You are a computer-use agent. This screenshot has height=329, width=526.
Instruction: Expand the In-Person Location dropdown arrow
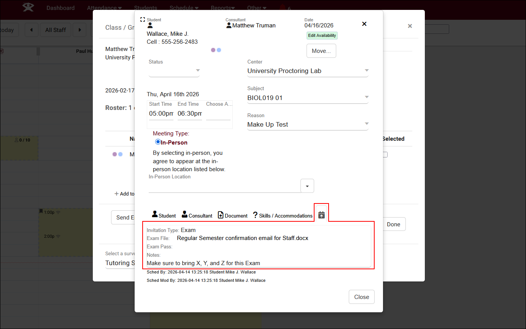(307, 186)
